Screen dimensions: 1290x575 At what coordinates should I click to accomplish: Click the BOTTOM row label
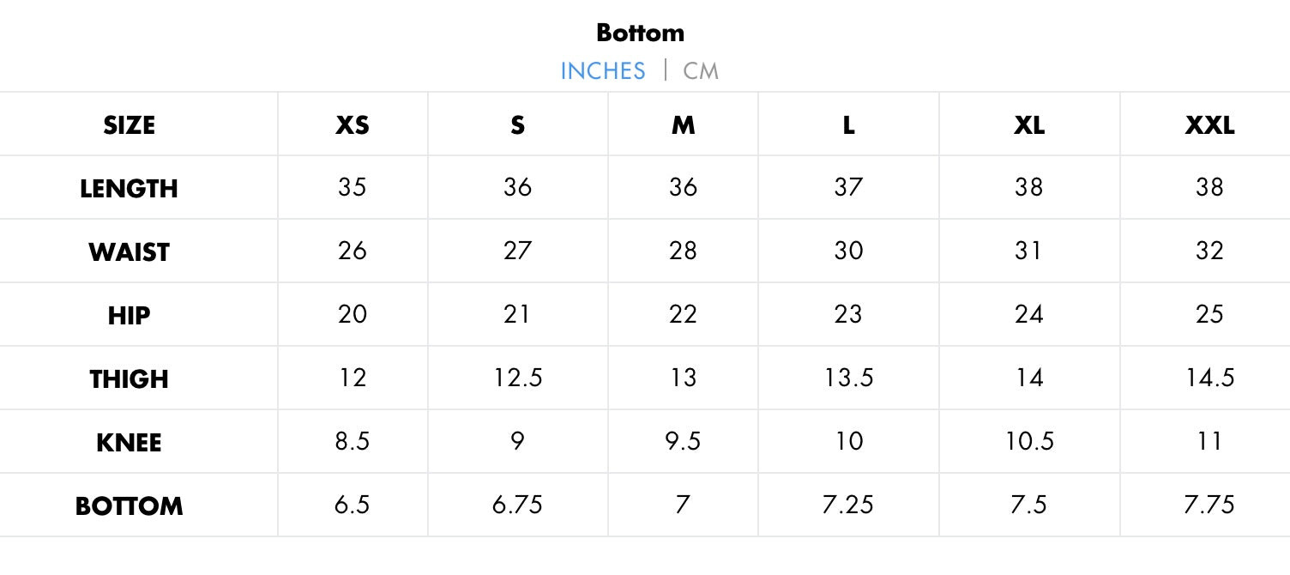130,506
